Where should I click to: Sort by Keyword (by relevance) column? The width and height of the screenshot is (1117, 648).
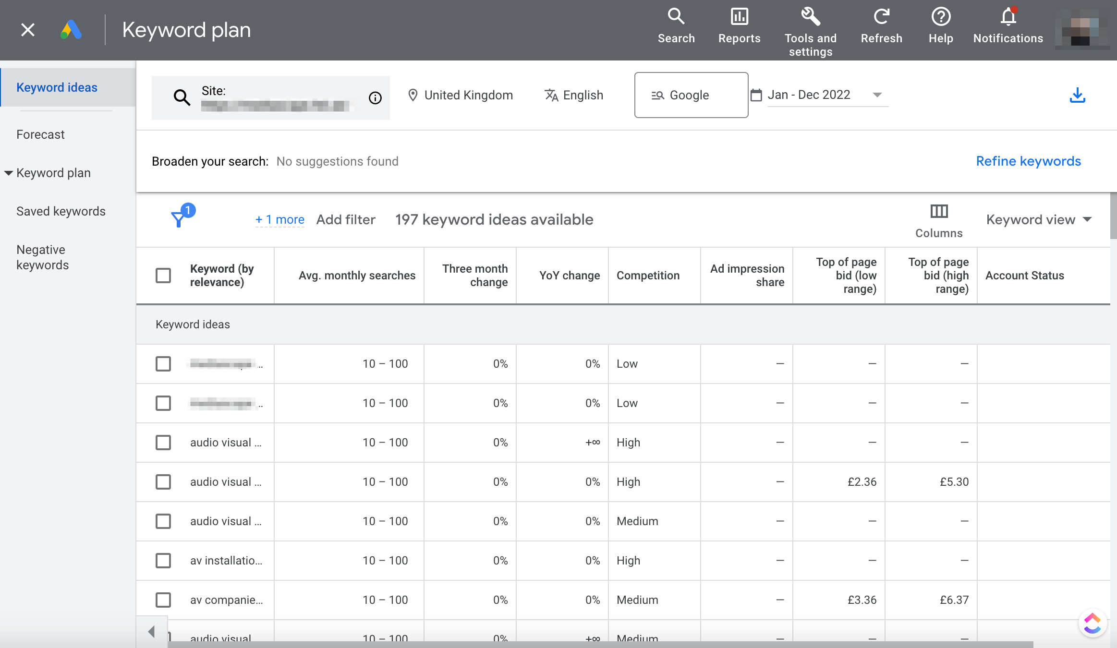click(222, 276)
